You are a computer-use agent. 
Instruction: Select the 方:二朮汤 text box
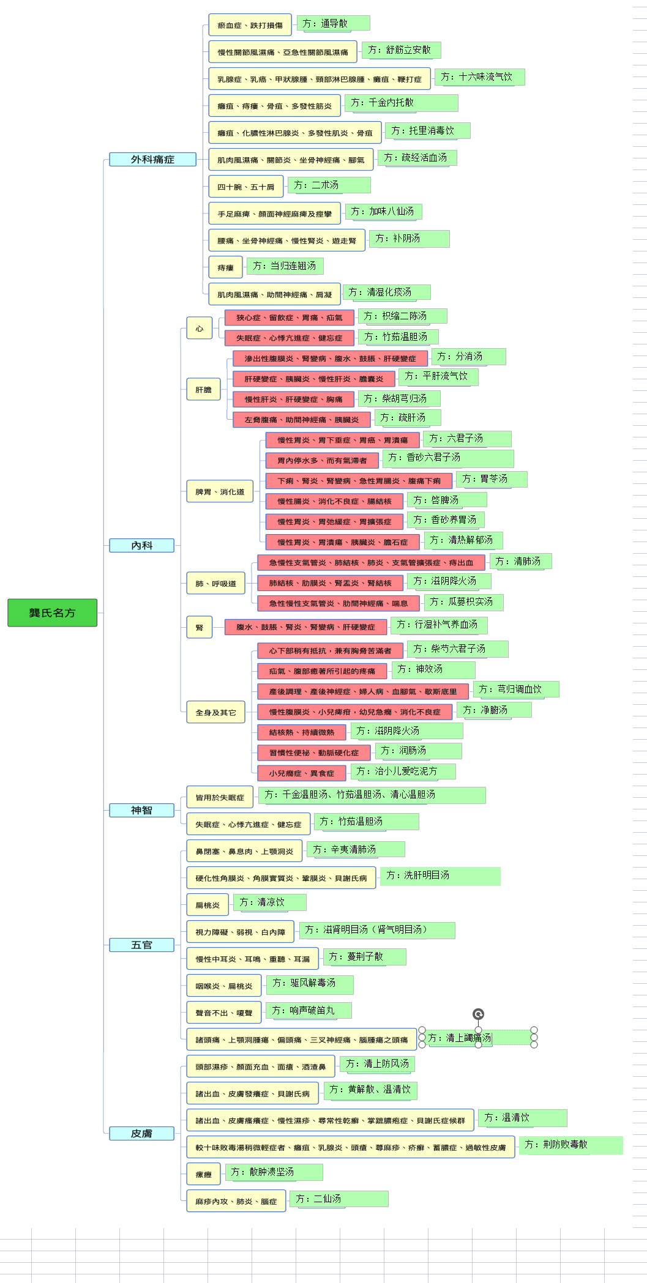click(x=329, y=185)
